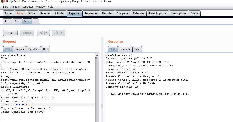Click the 'Access-Control-Allow-Methods: *' header
Viewport: 233px width, 122px height.
pos(133,83)
